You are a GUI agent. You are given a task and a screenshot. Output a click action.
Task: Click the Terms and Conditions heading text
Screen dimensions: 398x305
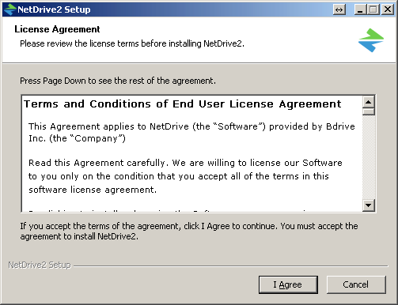pyautogui.click(x=183, y=104)
